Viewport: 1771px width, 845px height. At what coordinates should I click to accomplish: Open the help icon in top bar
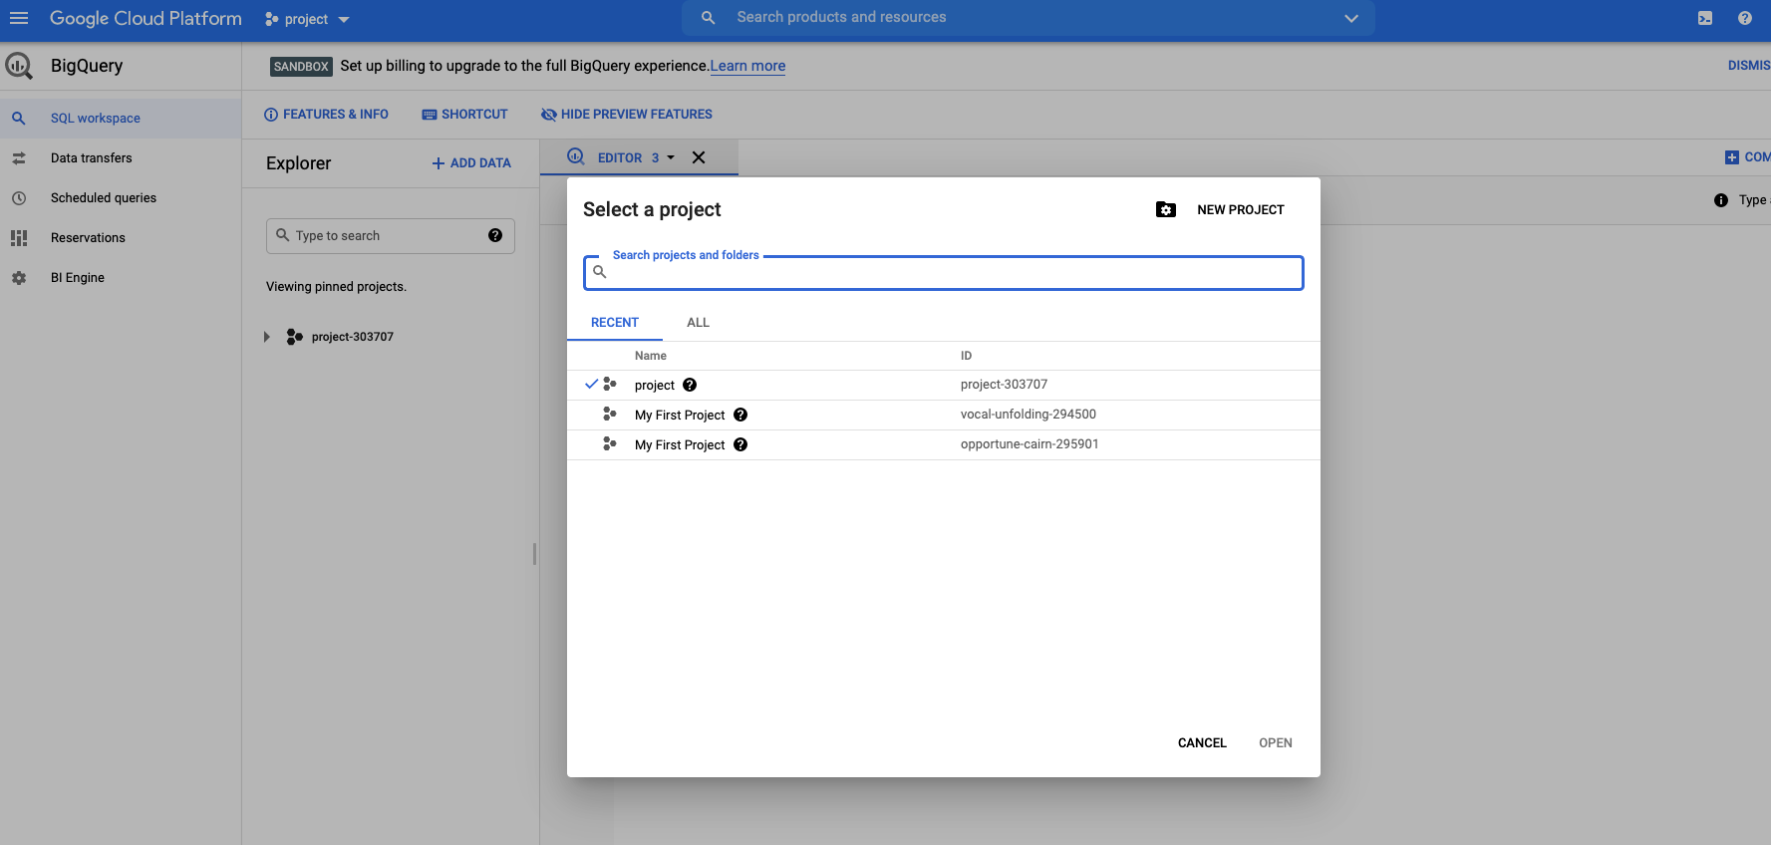pyautogui.click(x=1745, y=18)
